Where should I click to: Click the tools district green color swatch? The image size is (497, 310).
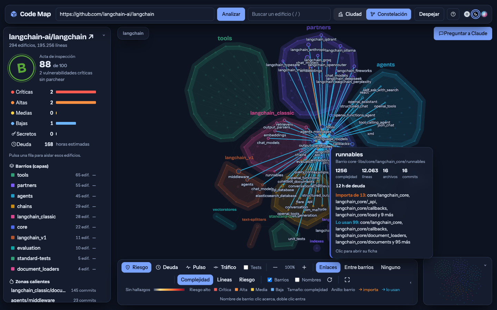click(13, 175)
